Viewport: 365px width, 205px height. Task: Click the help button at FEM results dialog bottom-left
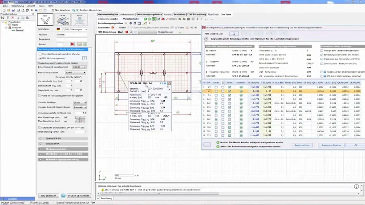207,145
